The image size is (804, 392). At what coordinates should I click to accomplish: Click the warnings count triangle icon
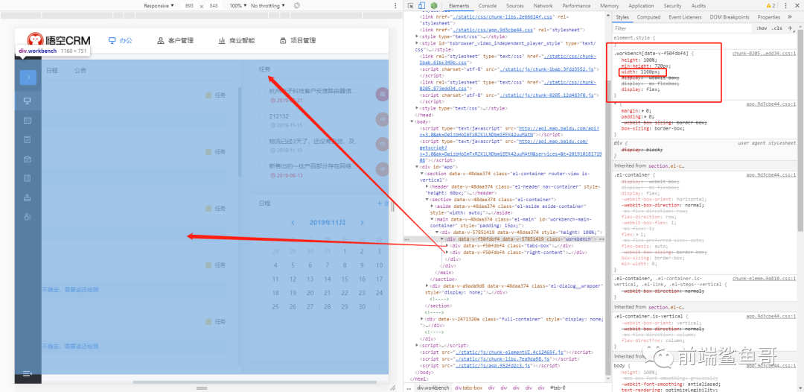coord(770,6)
